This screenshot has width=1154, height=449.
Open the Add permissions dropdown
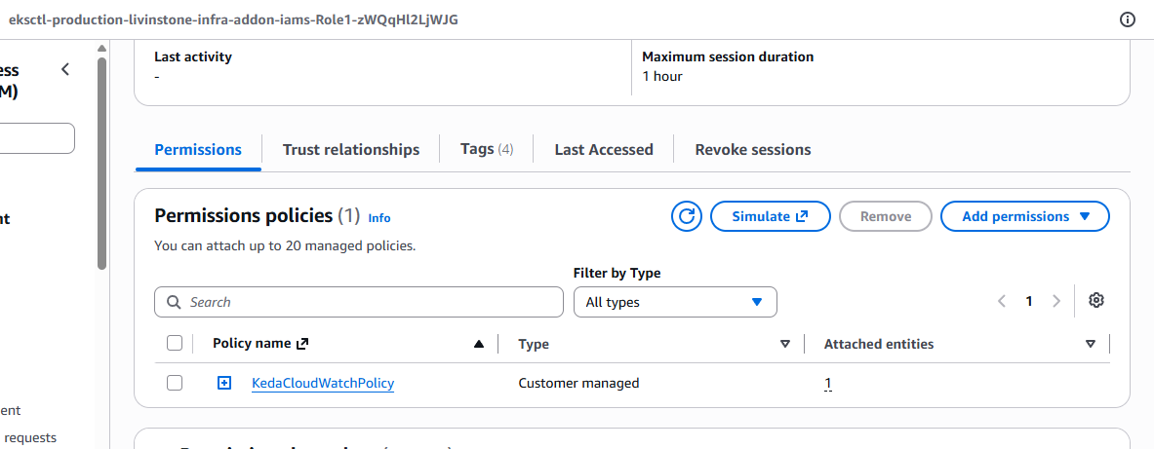[x=1025, y=217]
